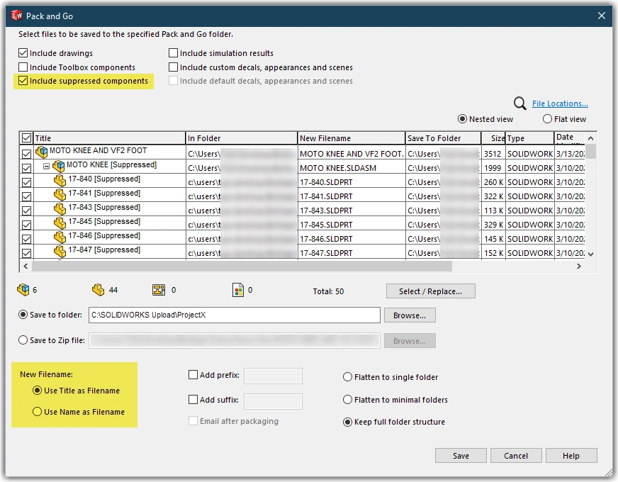Click the Title column header
Screen dimensions: 618x482
(x=109, y=138)
